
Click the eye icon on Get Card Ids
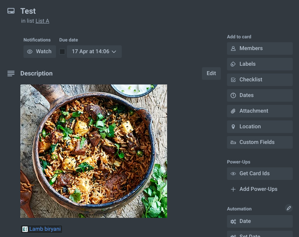(233, 174)
